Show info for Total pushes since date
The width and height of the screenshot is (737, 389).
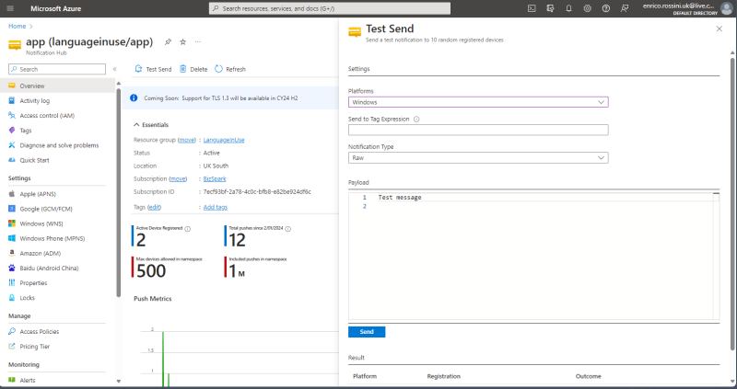point(288,229)
